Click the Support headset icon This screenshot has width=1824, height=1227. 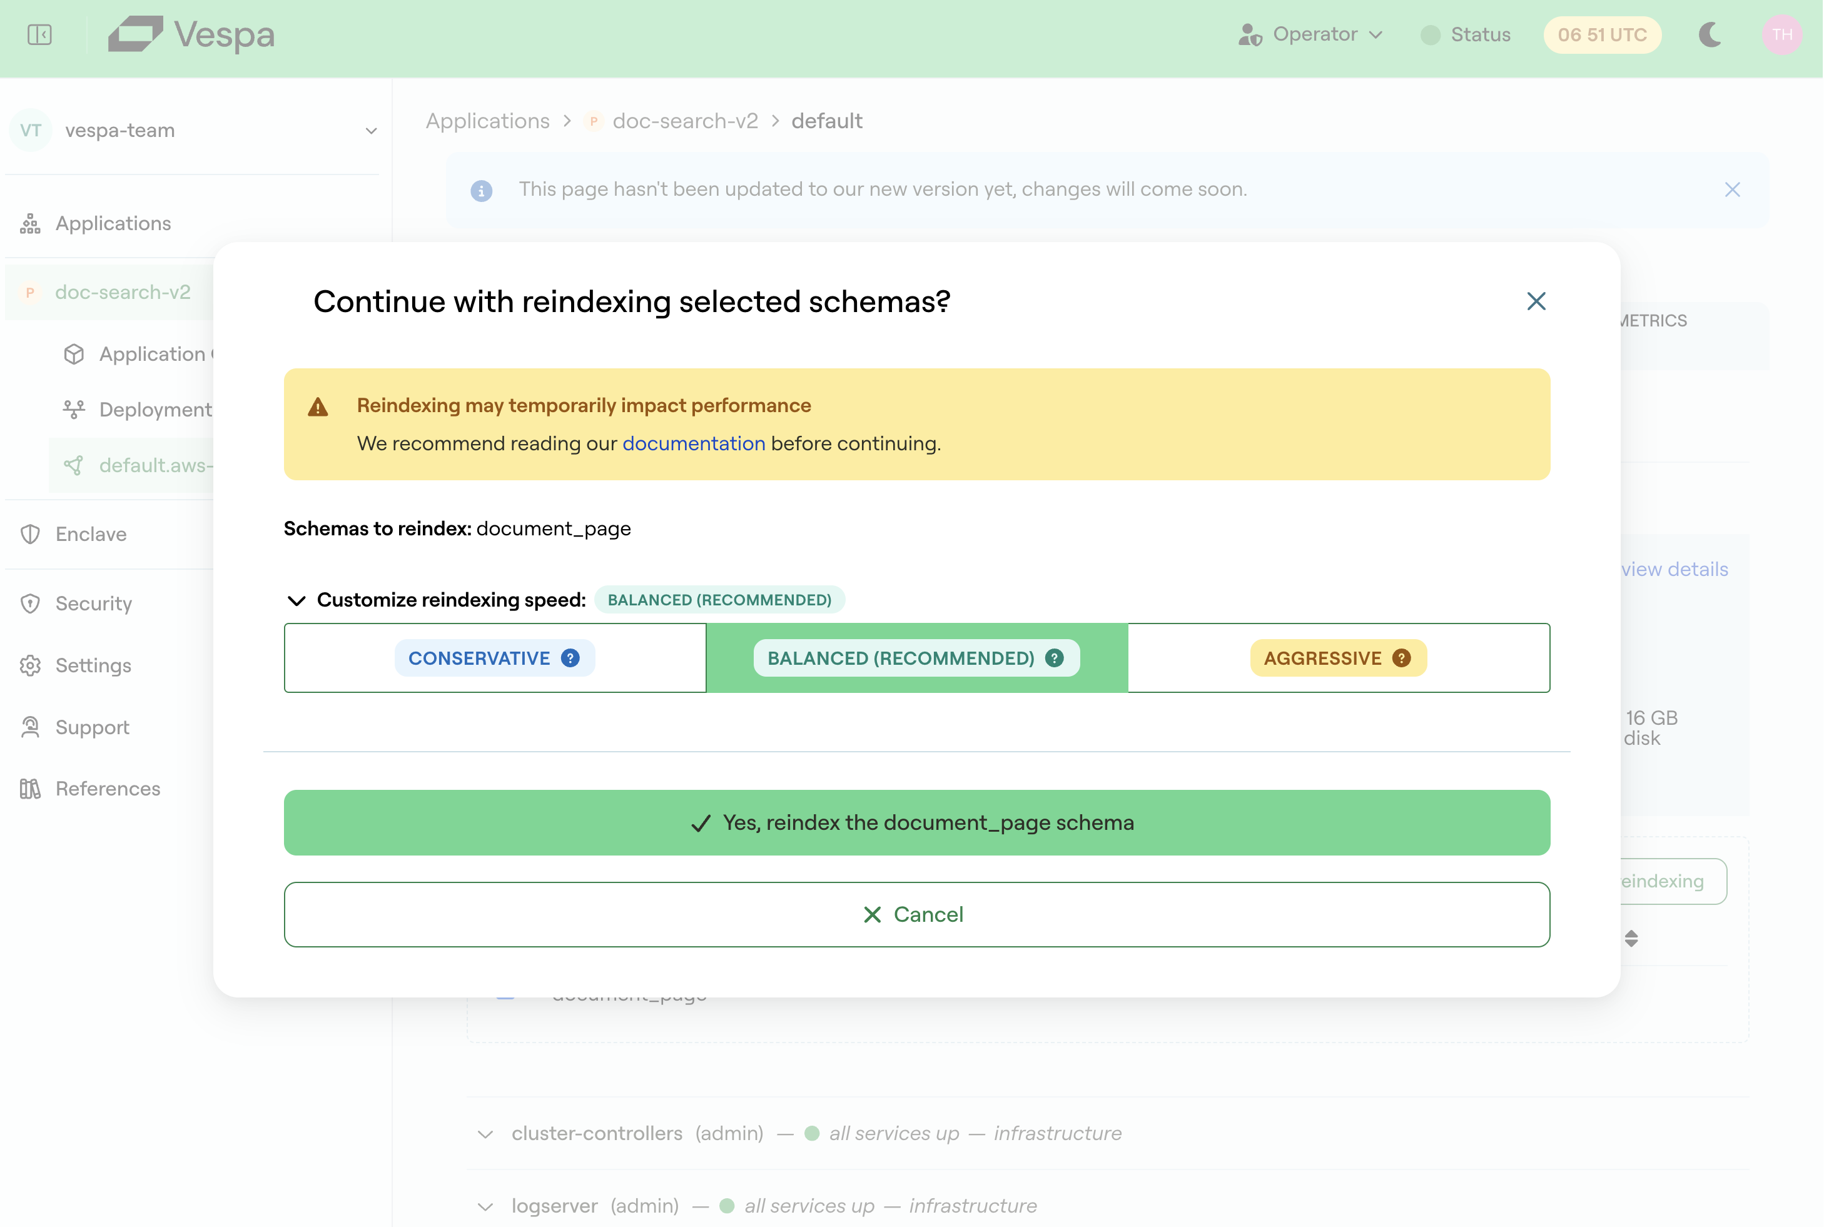pos(31,727)
